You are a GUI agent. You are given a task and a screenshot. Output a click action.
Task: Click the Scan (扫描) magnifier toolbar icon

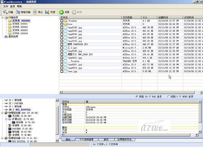[x=5, y=12]
